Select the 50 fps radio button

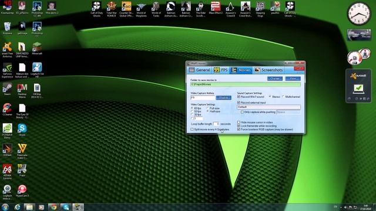[x=192, y=111]
